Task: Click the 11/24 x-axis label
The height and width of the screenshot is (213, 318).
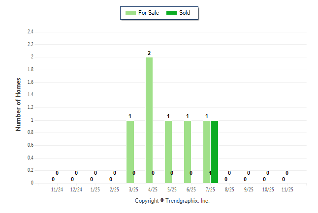Action: coord(57,189)
